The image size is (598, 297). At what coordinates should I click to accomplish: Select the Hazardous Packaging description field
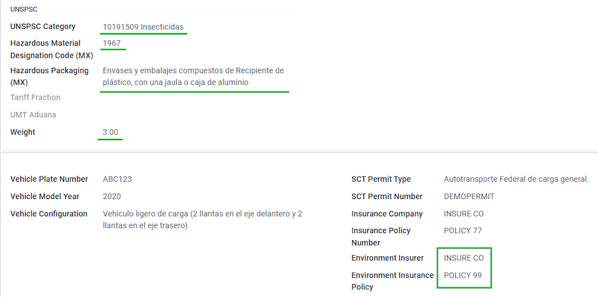(x=194, y=77)
